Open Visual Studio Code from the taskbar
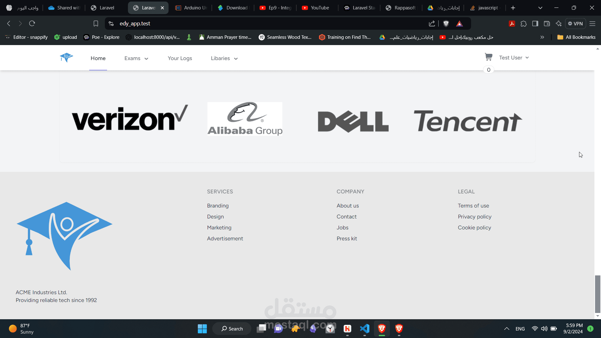The width and height of the screenshot is (601, 338). coord(365,329)
